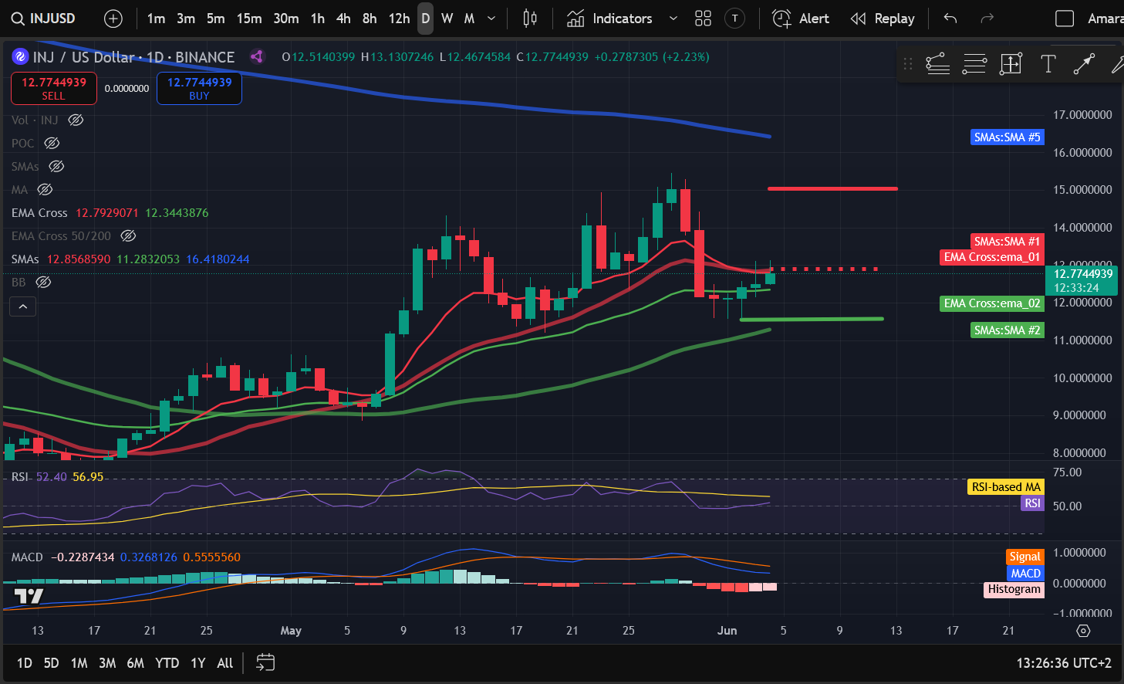Select the text drawing tool
This screenshot has width=1124, height=684.
[1048, 64]
